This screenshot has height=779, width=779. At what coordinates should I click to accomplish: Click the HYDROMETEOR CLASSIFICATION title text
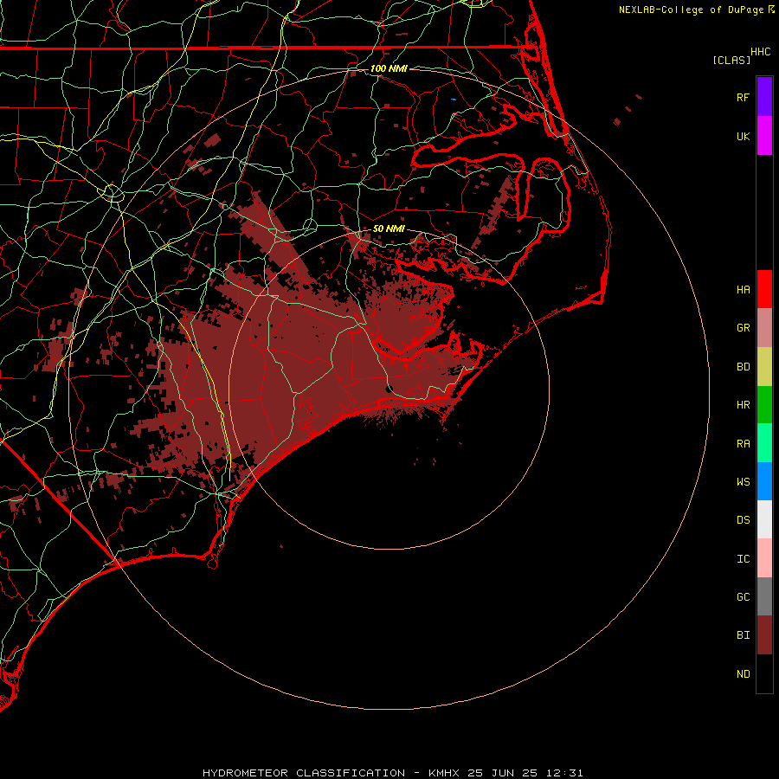click(x=304, y=773)
